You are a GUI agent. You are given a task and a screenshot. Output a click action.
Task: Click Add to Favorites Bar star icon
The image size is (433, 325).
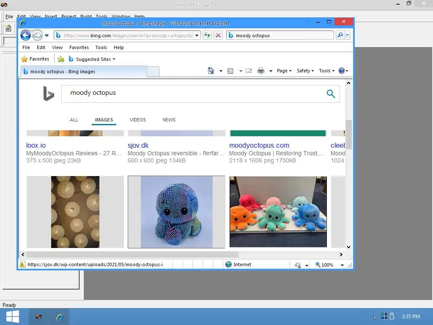coord(61,59)
